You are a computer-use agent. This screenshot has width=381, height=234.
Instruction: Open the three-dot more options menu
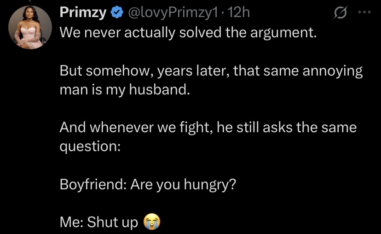pyautogui.click(x=364, y=12)
